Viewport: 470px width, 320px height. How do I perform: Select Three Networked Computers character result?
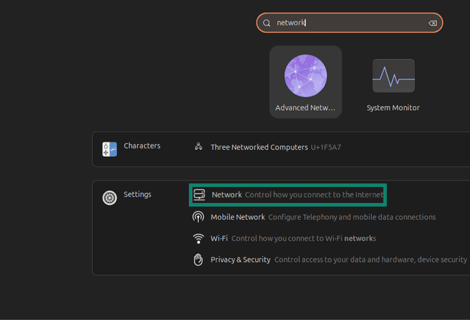[x=267, y=147]
